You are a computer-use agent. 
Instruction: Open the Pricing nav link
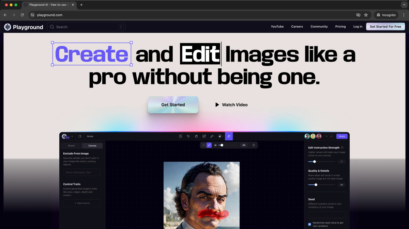(340, 27)
